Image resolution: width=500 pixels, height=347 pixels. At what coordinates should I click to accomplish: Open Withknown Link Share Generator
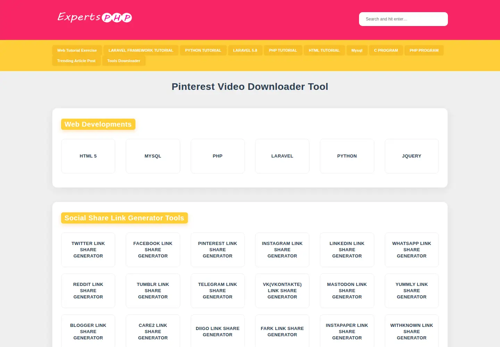(412, 331)
